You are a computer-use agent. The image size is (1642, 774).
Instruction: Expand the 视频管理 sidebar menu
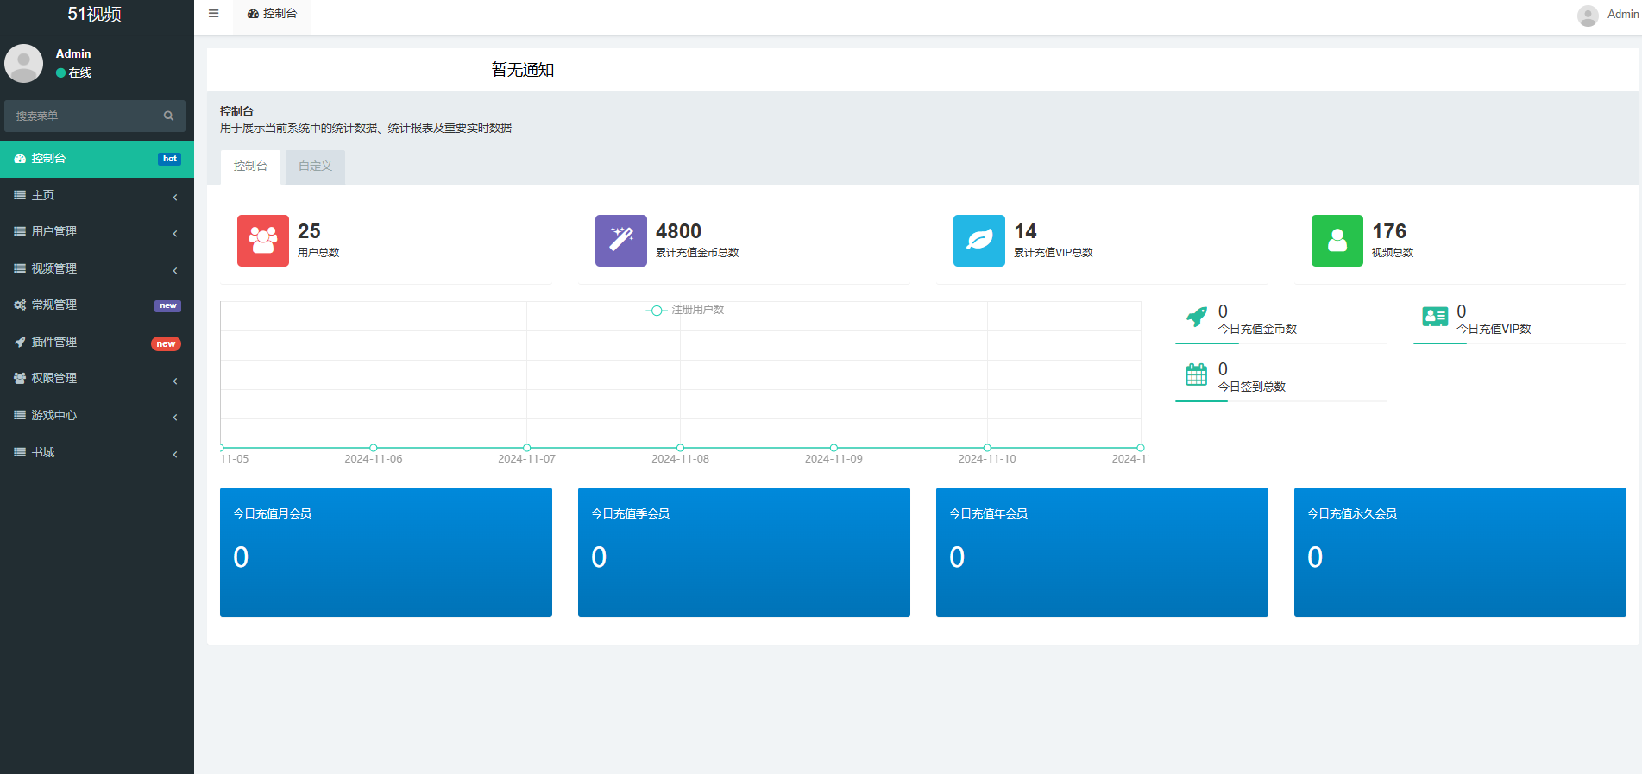[x=97, y=268]
